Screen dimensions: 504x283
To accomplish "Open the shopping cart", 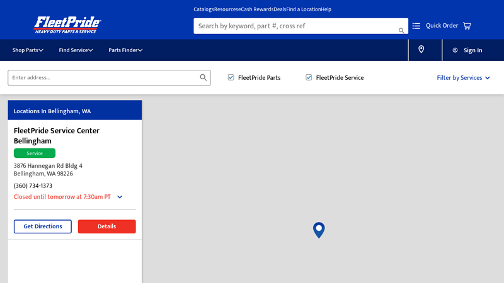I will [x=467, y=26].
